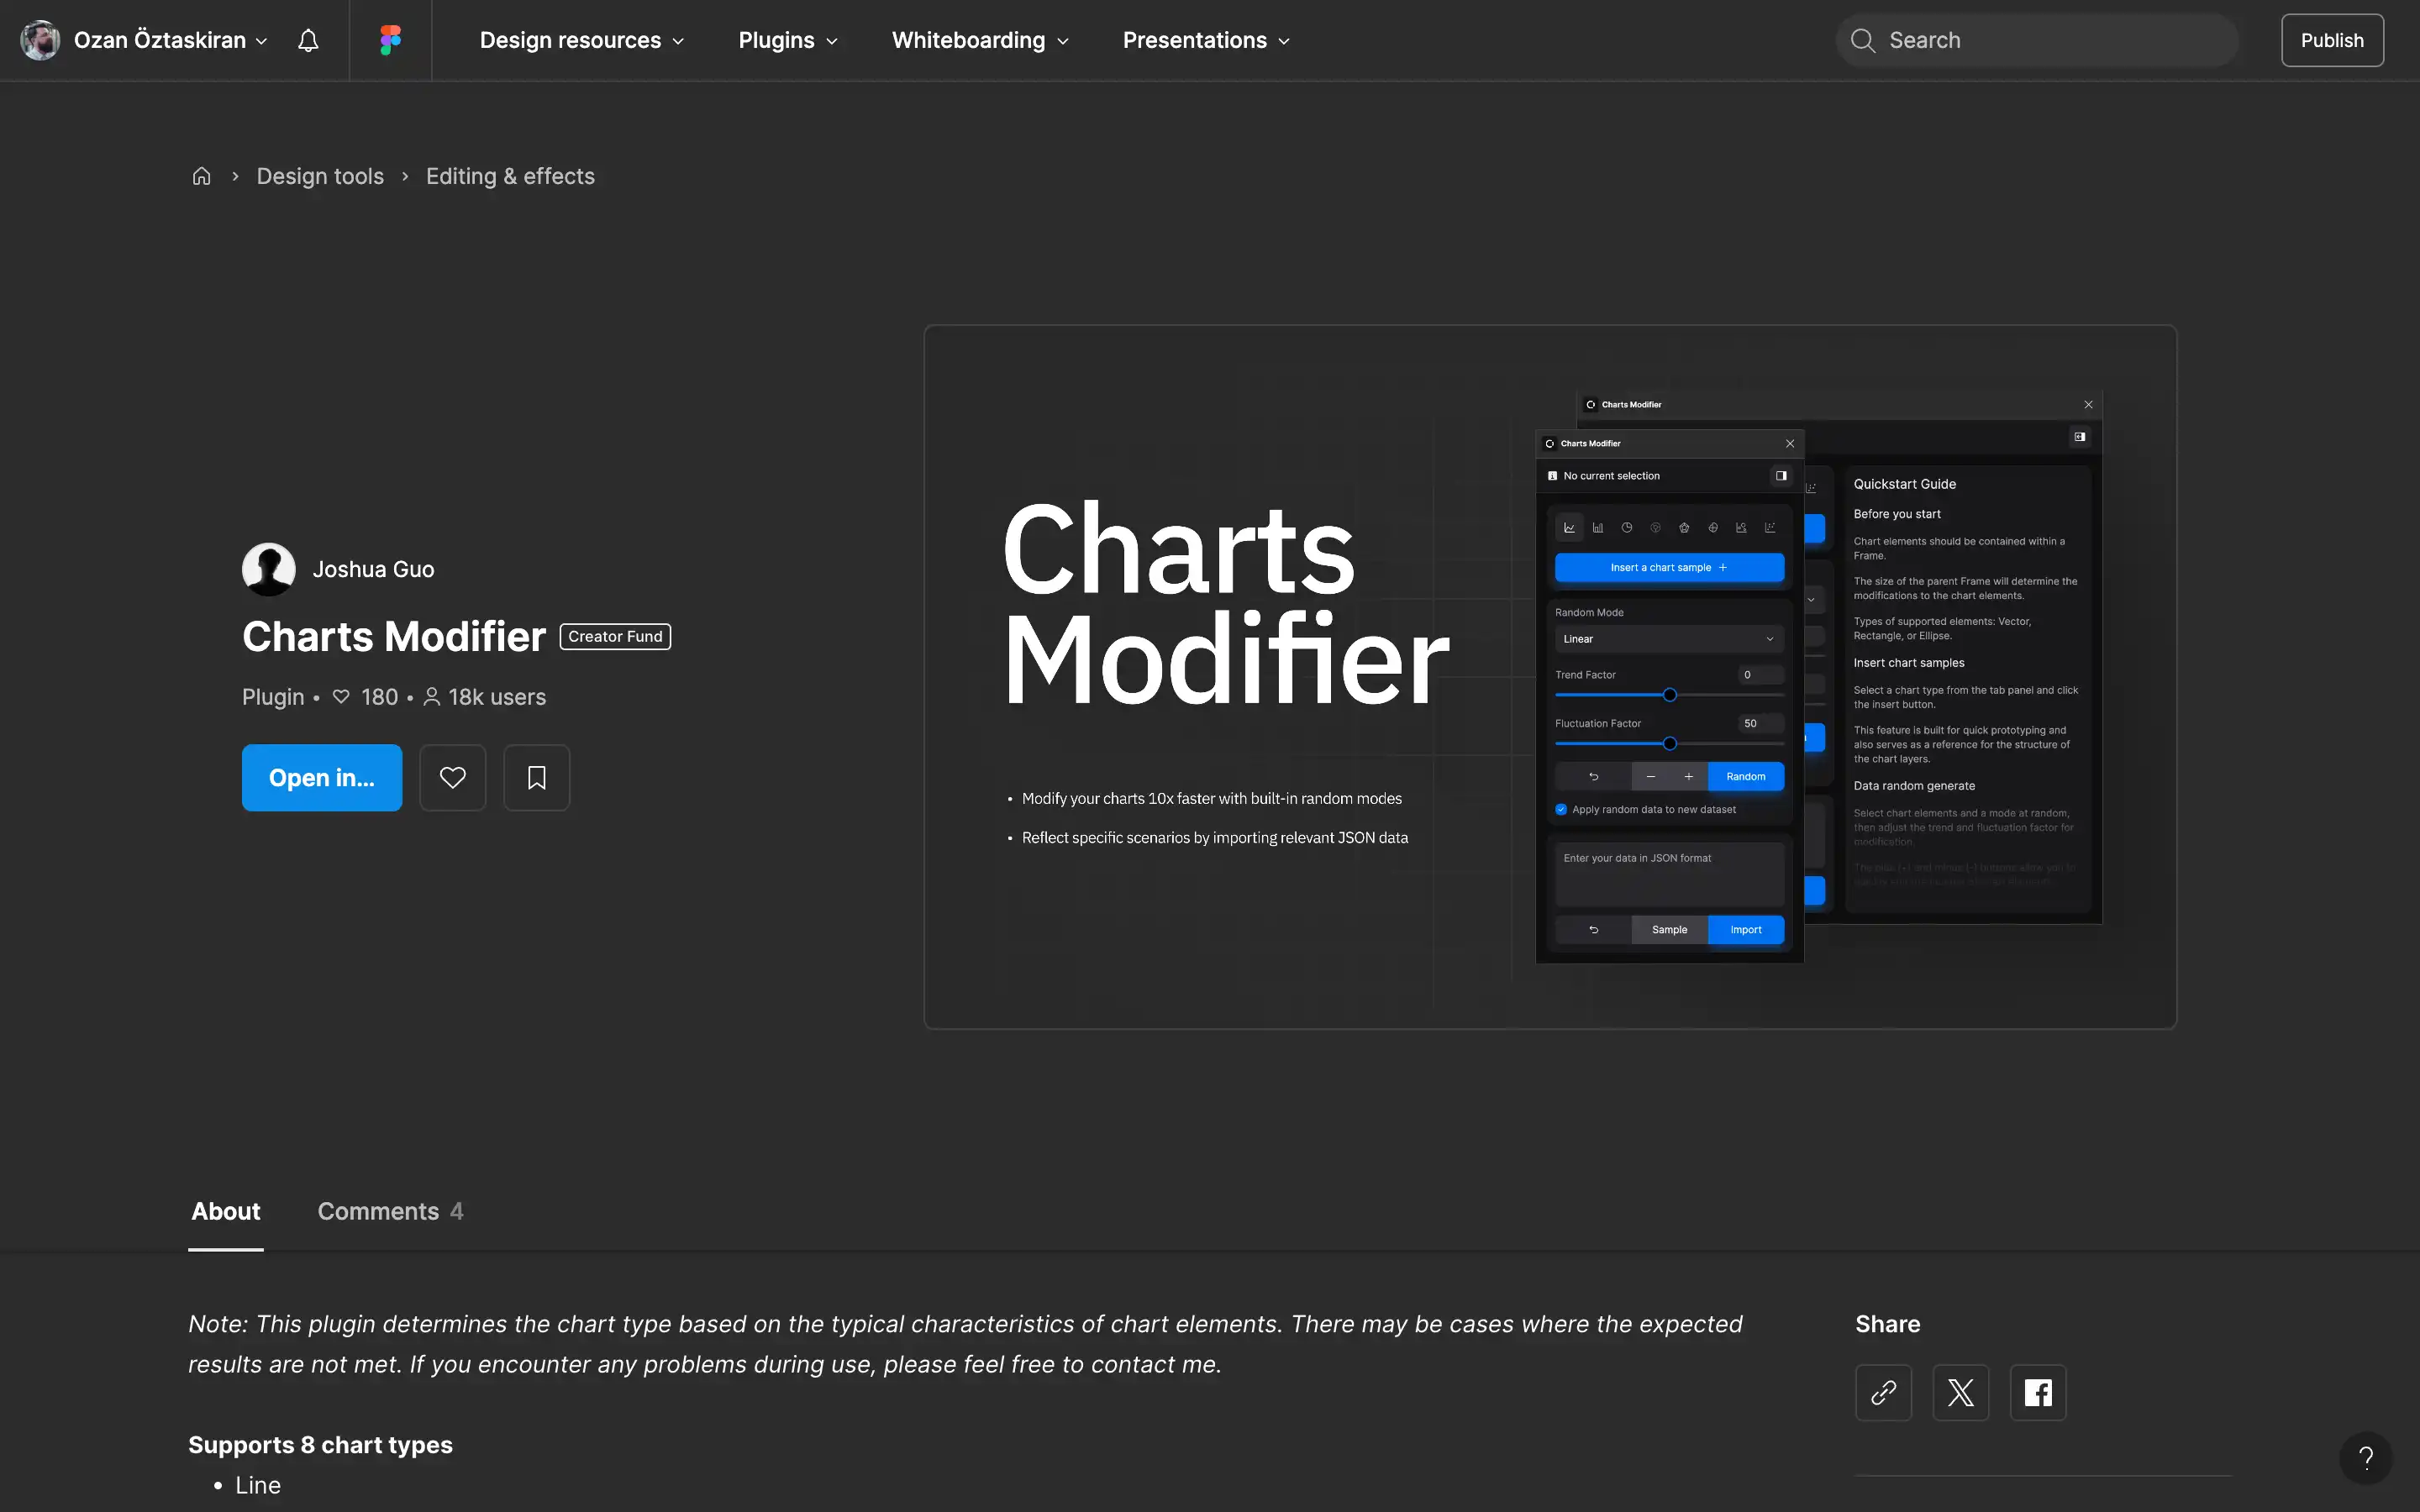Click the Publish button
Screen dimensions: 2420x1512
(2332, 40)
